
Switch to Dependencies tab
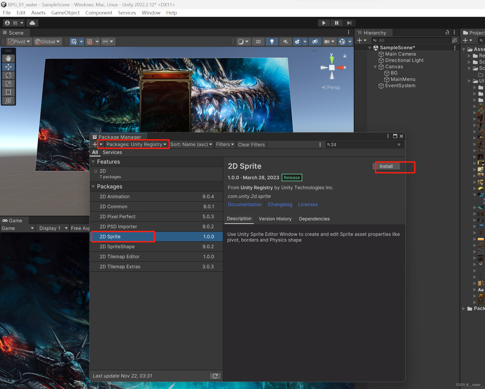pos(314,219)
